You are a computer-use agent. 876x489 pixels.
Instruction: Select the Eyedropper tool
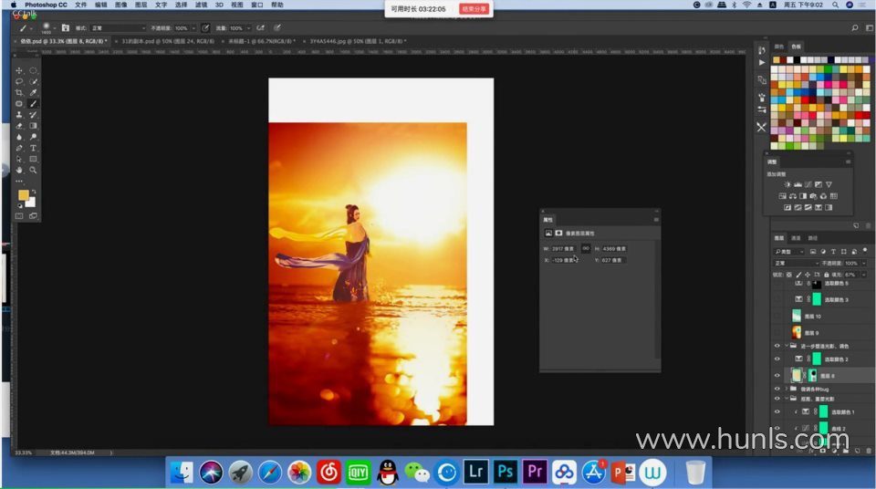[x=33, y=93]
